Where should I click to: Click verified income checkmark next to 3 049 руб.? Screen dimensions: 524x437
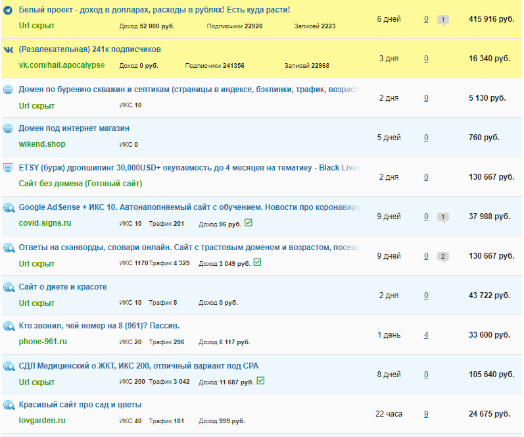pyautogui.click(x=257, y=262)
